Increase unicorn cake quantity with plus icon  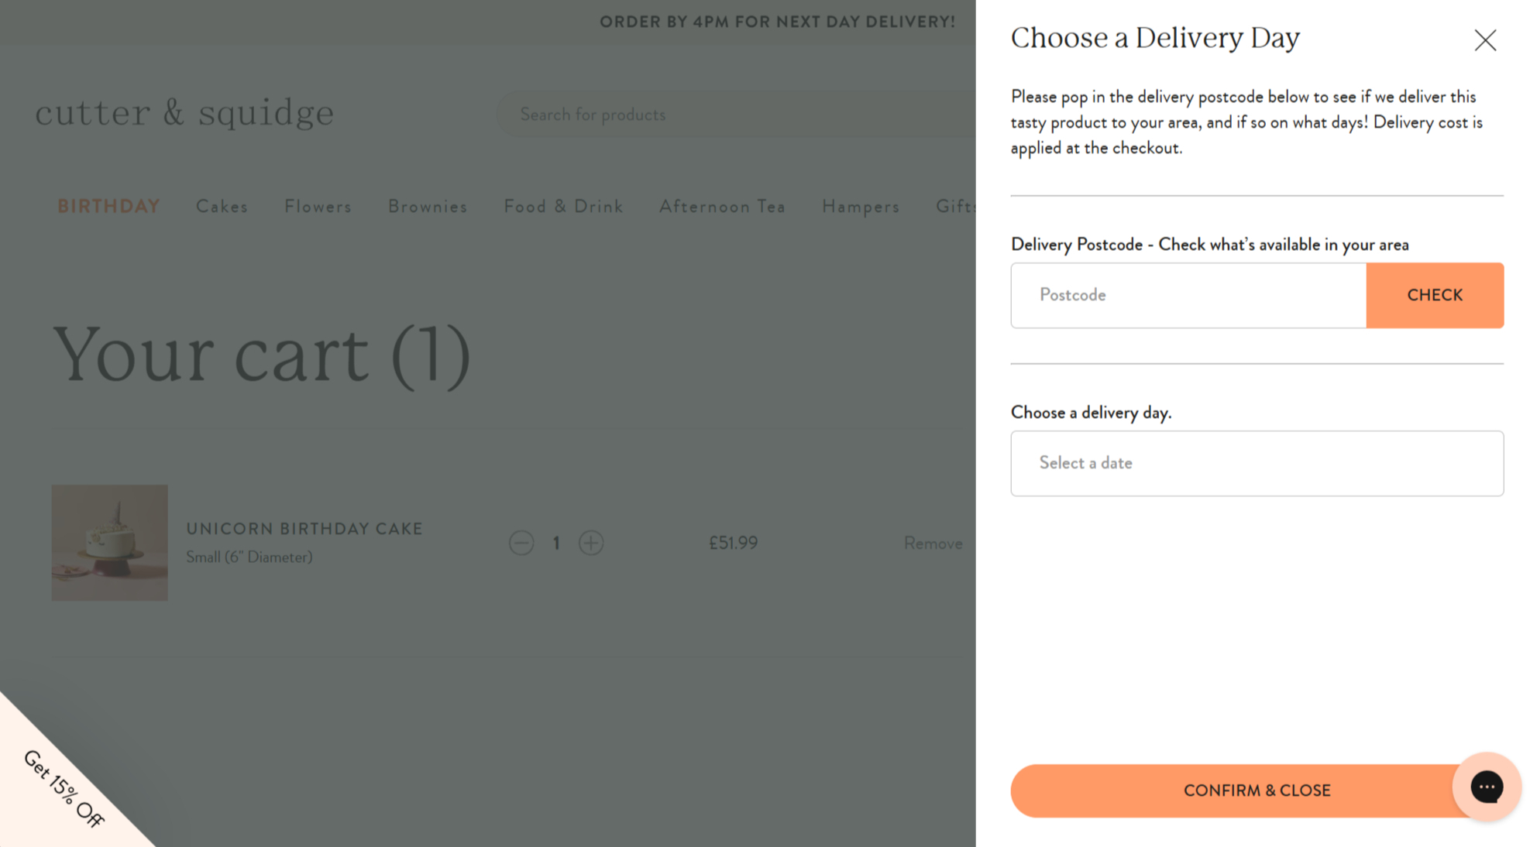(x=591, y=543)
